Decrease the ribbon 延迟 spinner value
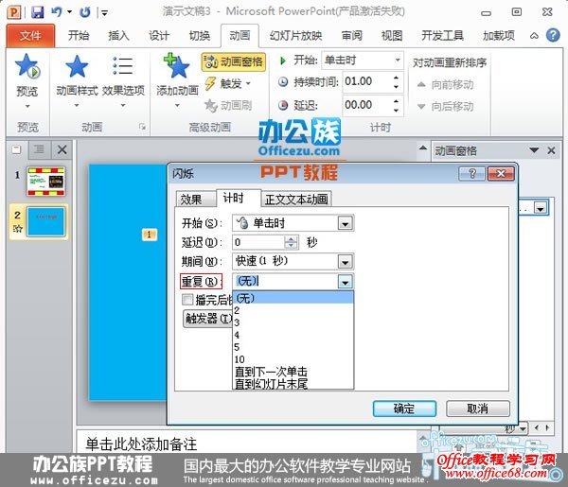Screen dimensions: 568x487 point(396,110)
